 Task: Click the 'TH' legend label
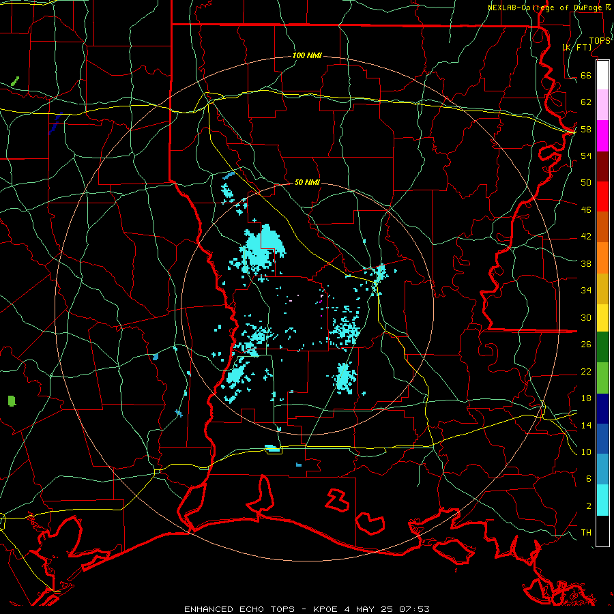586,533
